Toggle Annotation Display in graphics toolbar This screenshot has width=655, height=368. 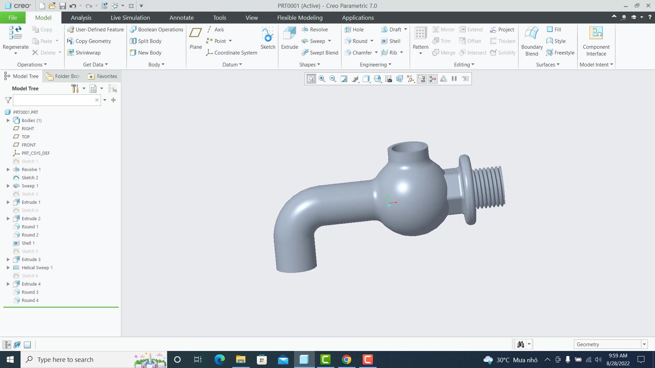pyautogui.click(x=422, y=79)
